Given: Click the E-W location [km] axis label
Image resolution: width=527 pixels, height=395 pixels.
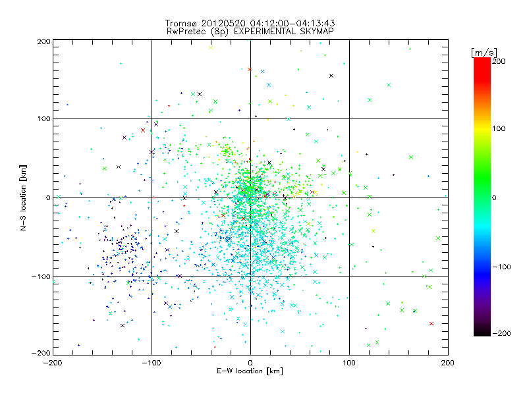Looking at the screenshot, I should (x=250, y=371).
